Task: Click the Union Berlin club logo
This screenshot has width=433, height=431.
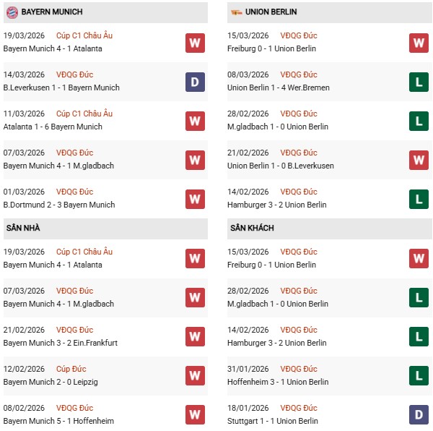Action: pyautogui.click(x=235, y=12)
